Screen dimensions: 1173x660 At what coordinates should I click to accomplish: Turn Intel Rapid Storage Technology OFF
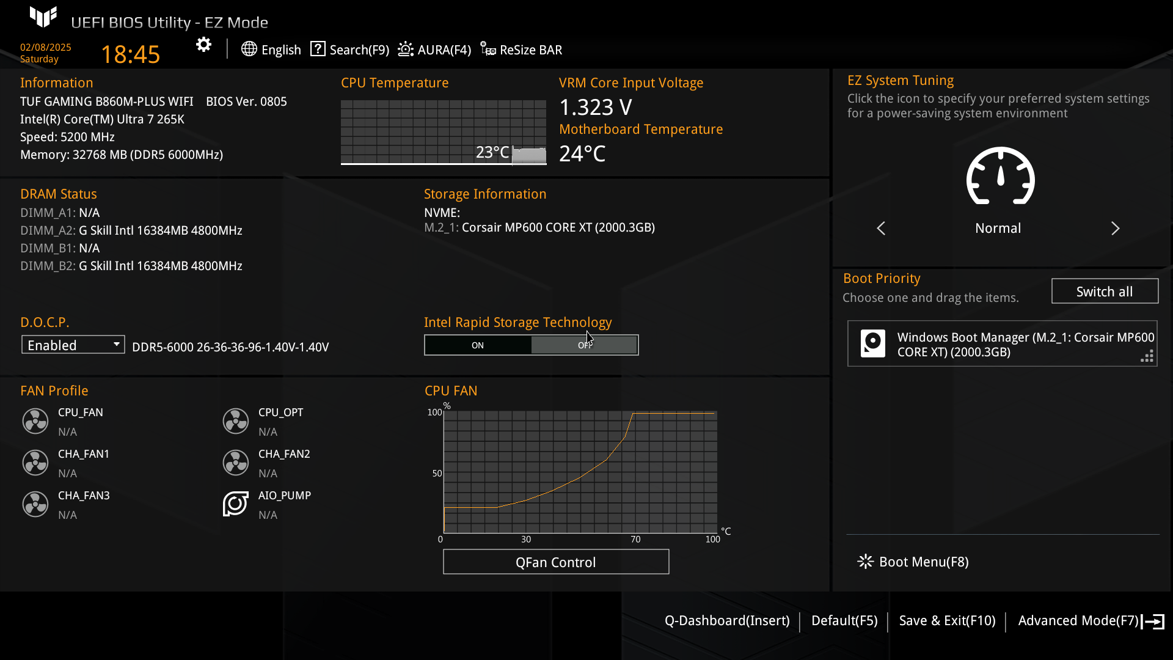585,345
